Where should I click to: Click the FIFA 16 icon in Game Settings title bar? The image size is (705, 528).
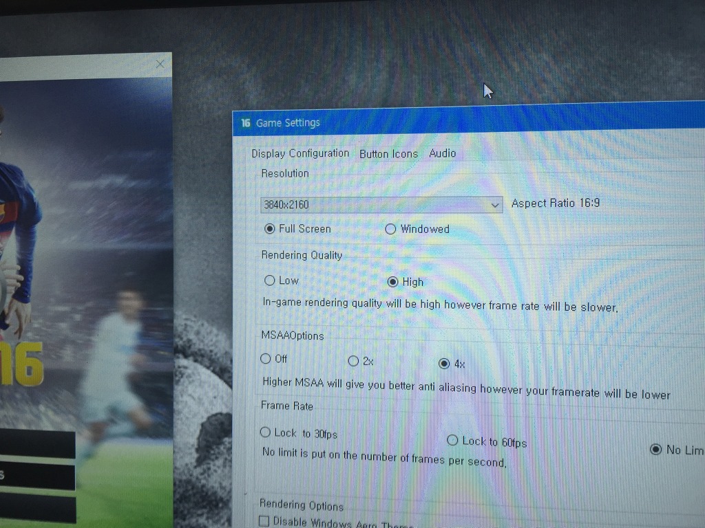click(x=245, y=123)
